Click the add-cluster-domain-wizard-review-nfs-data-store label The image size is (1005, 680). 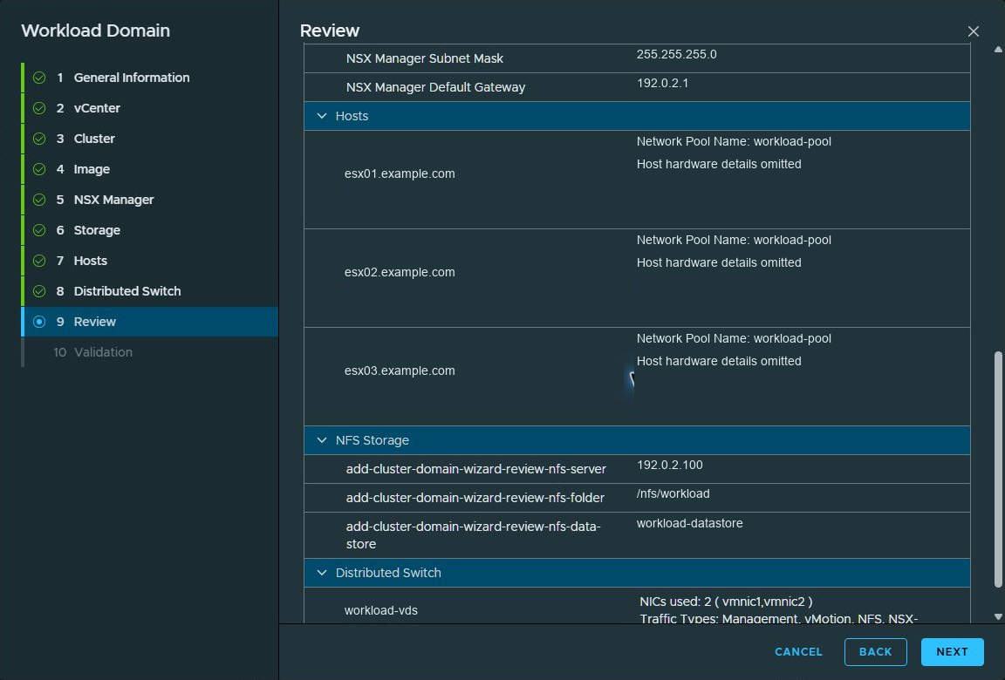point(473,535)
